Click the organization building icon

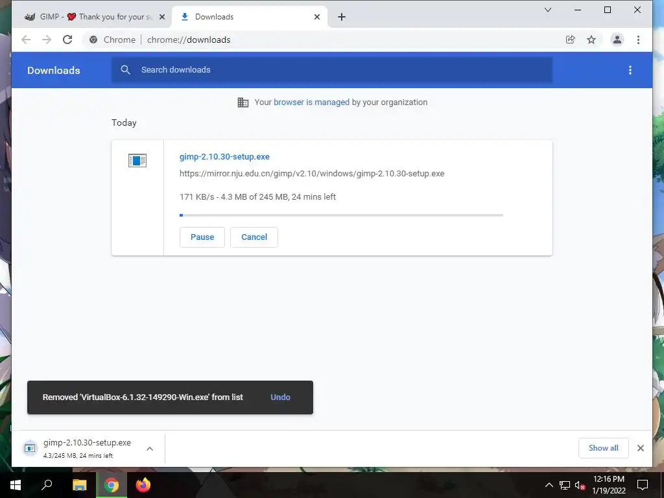(x=243, y=102)
